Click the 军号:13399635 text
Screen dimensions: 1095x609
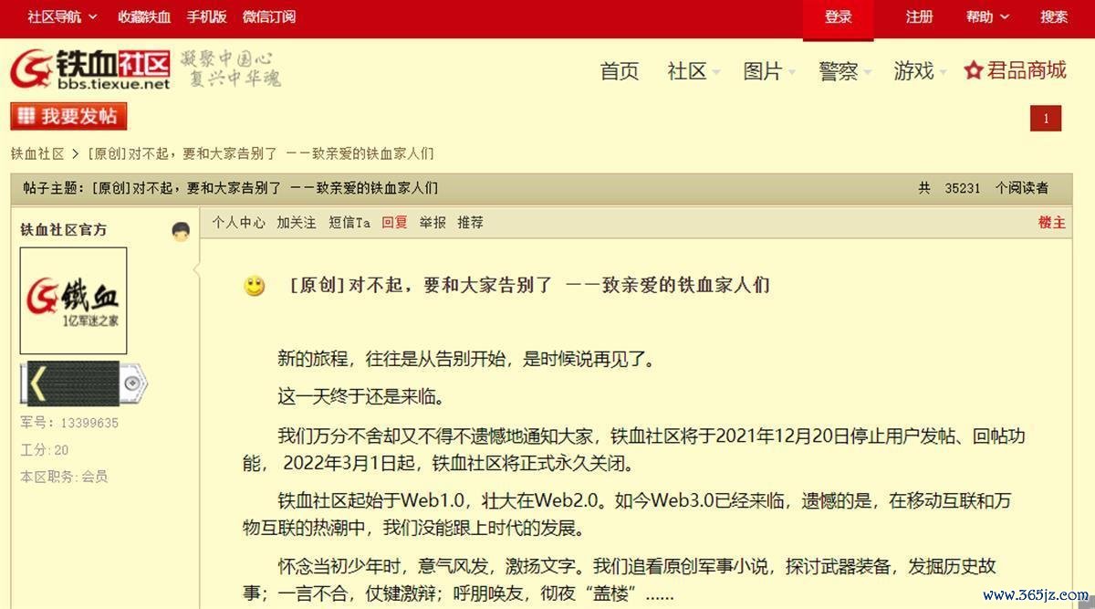[69, 423]
